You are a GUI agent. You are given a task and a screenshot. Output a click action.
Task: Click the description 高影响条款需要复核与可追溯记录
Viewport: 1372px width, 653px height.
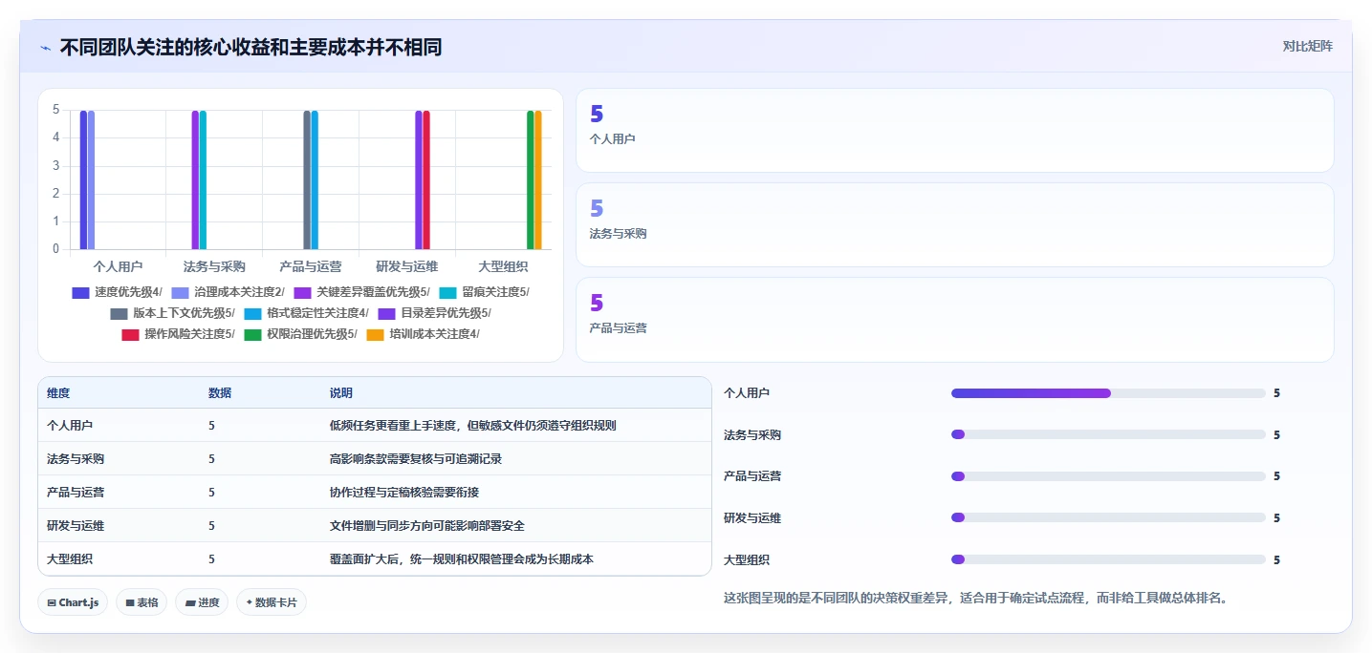point(416,459)
